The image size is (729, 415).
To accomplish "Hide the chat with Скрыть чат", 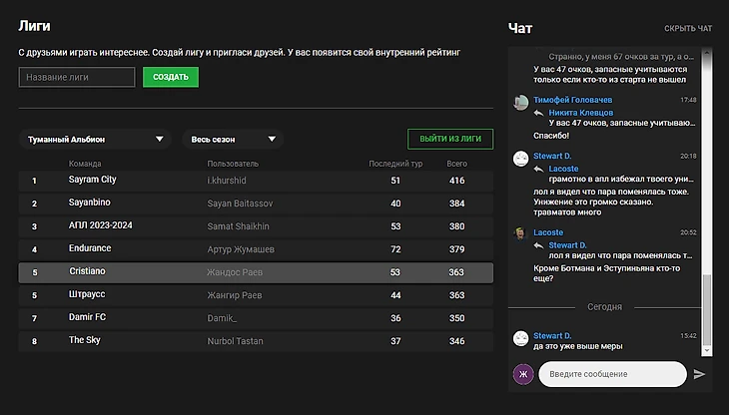I will [x=688, y=28].
